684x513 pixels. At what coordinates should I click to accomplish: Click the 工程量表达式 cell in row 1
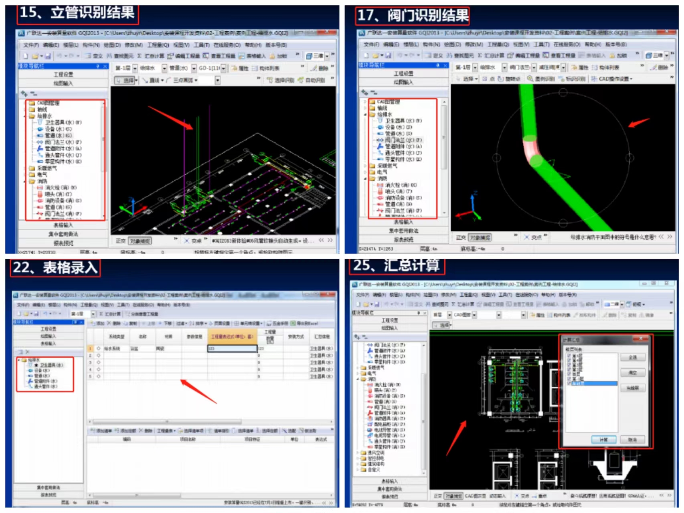coord(232,349)
